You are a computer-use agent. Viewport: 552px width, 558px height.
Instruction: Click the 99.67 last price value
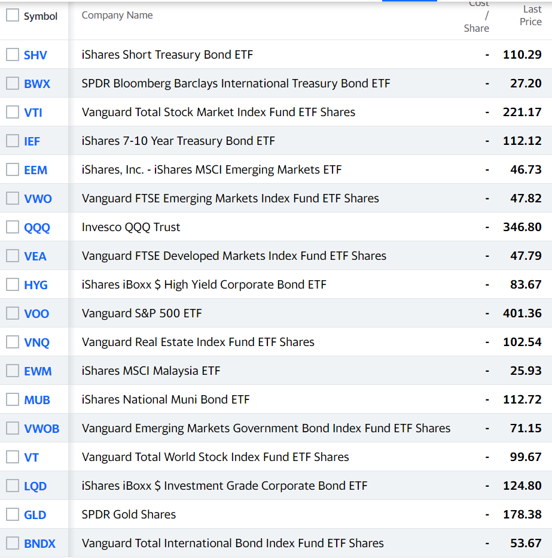526,457
